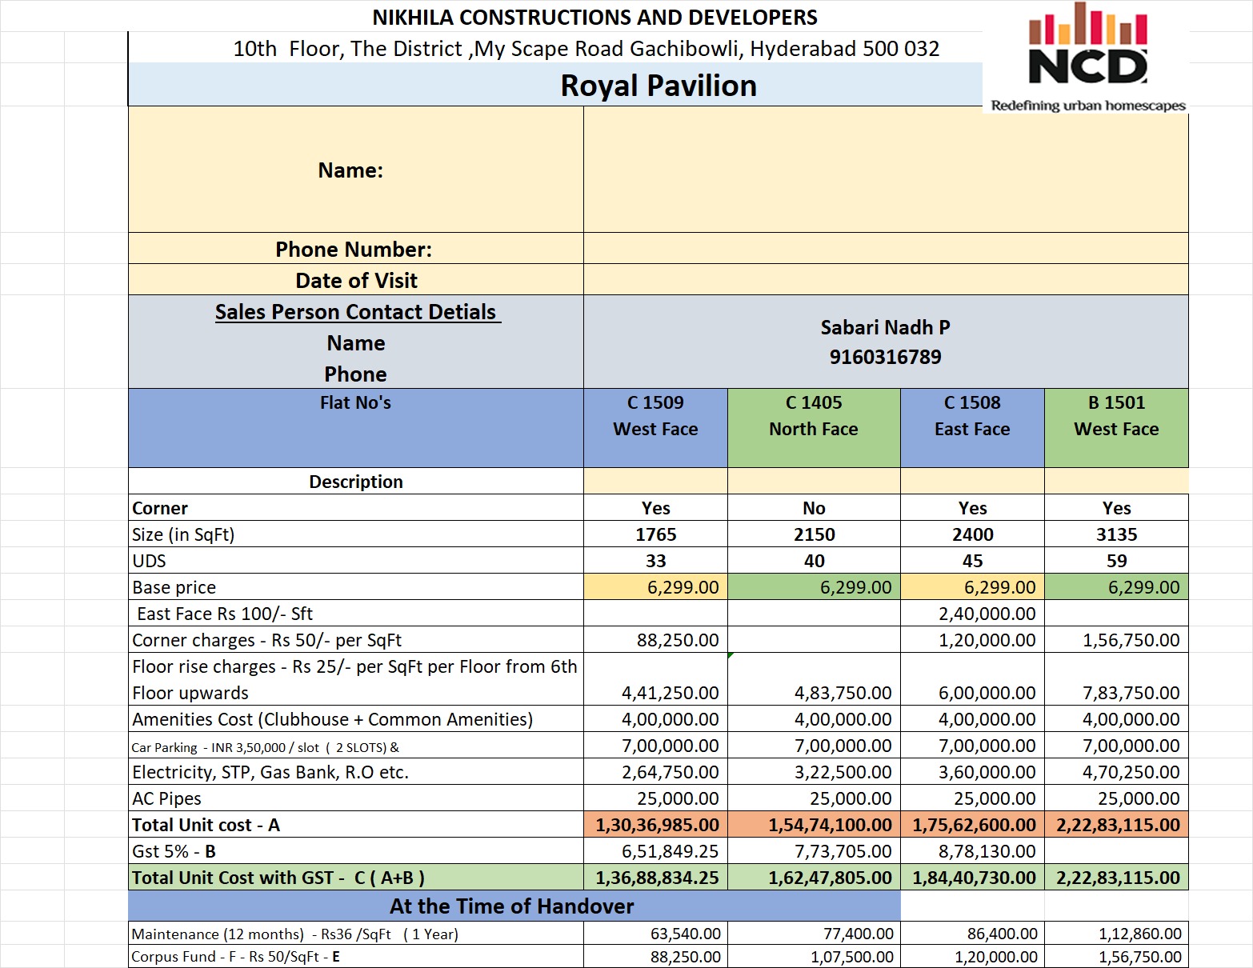Select GST amount 6,51,849.25
Screen dimensions: 1253x968
[x=655, y=851]
